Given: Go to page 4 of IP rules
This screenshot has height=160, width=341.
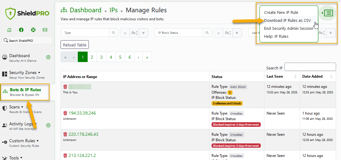Looking at the screenshot, I should click(x=111, y=57).
